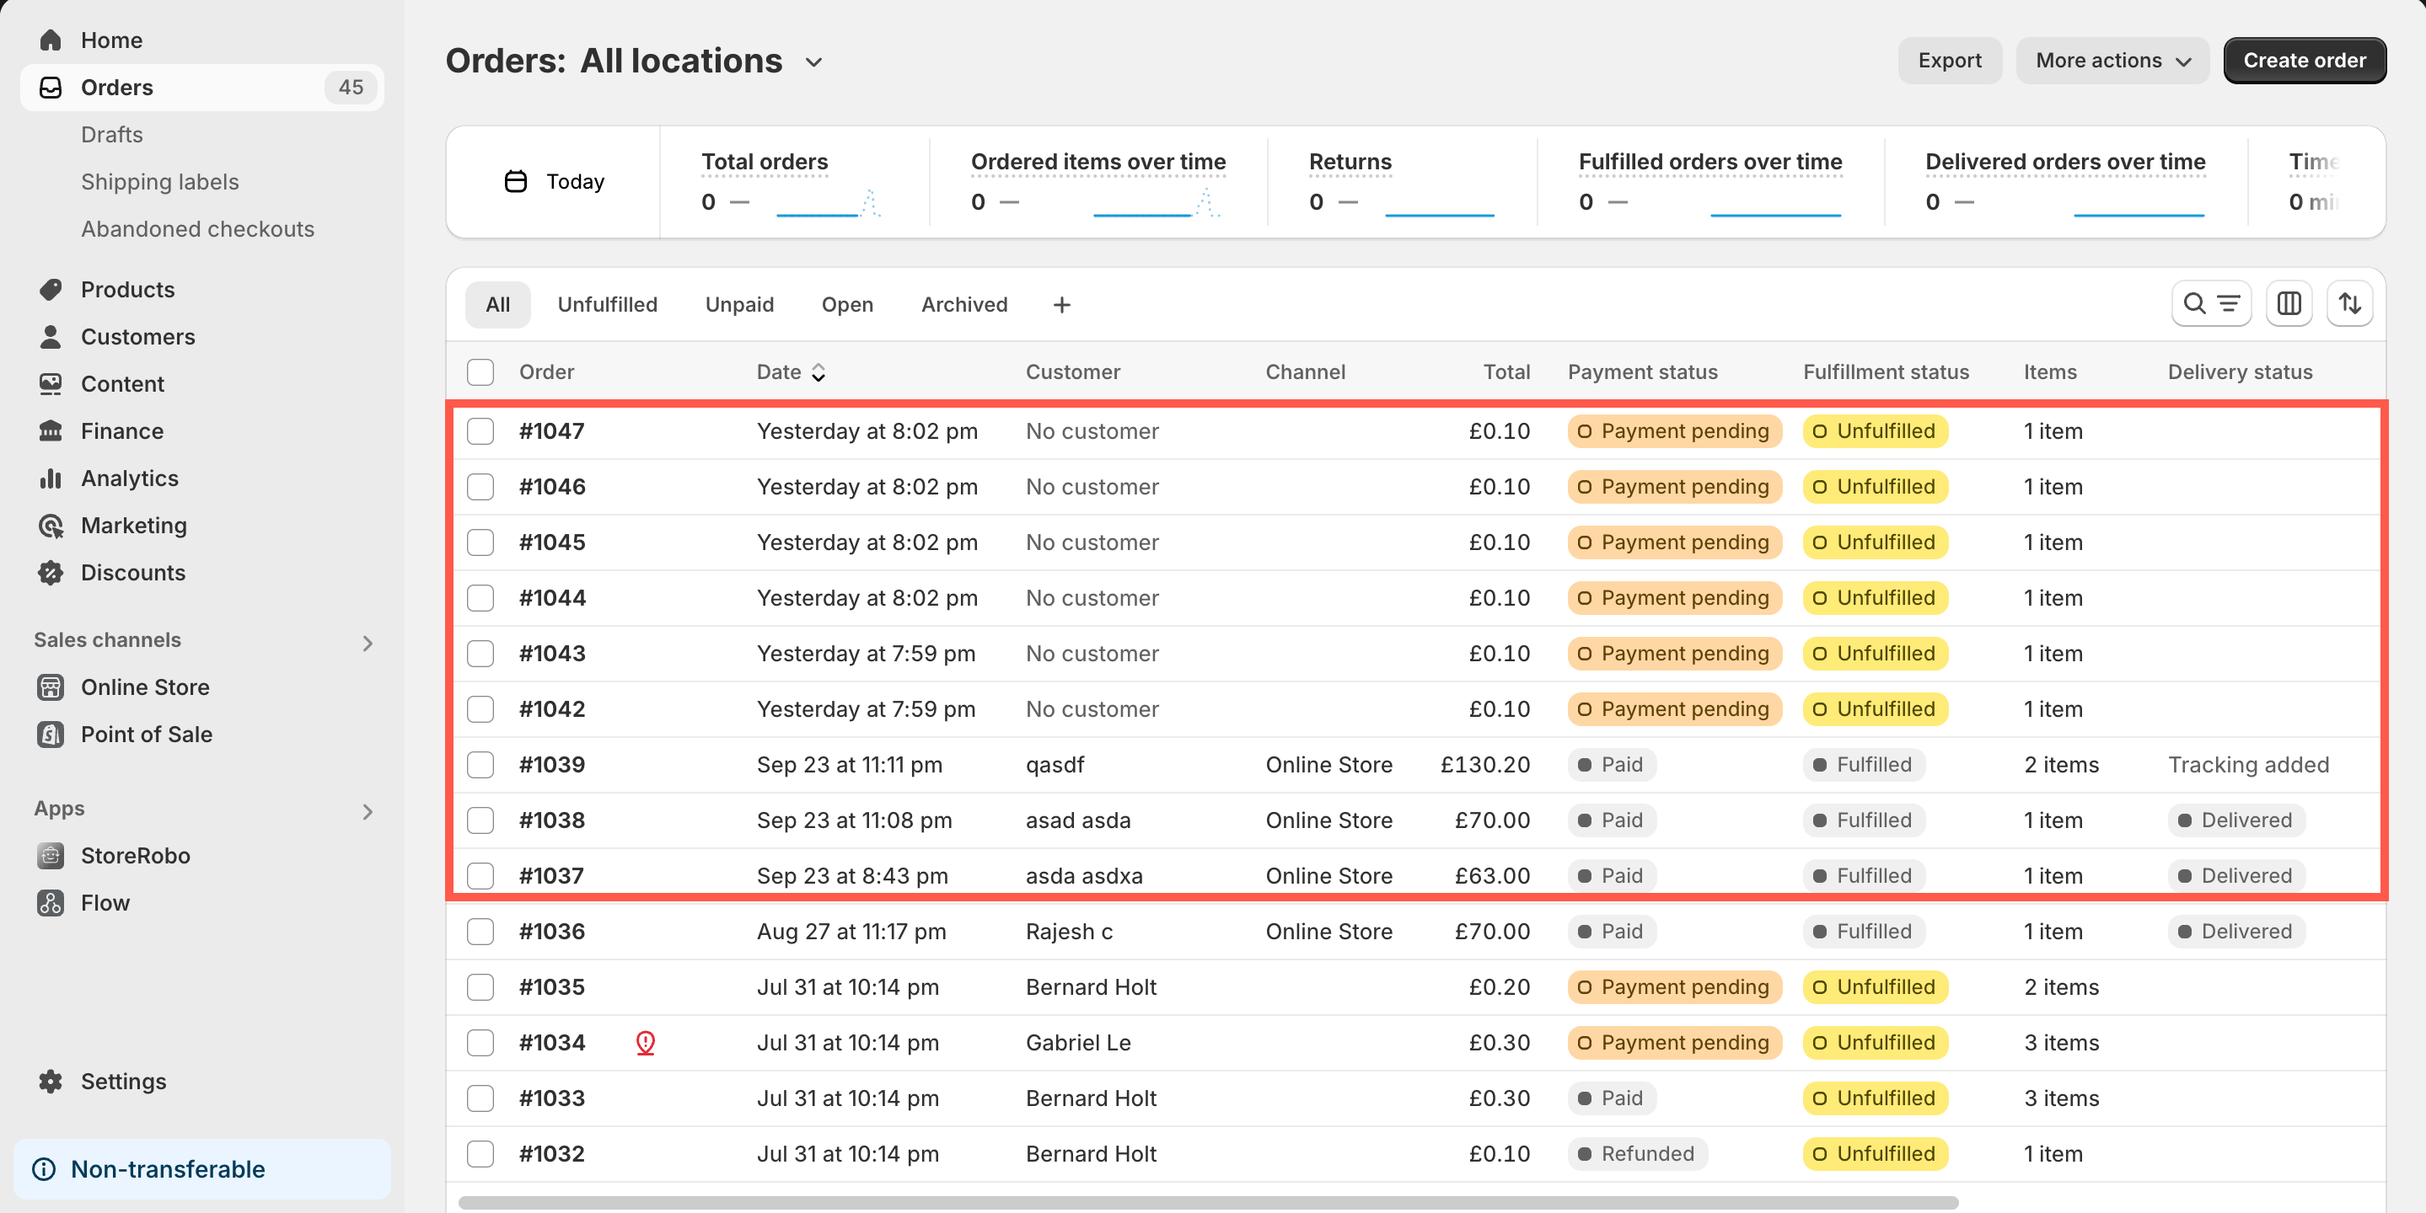Switch to the Unfulfilled tab
Image resolution: width=2426 pixels, height=1213 pixels.
pos(608,304)
